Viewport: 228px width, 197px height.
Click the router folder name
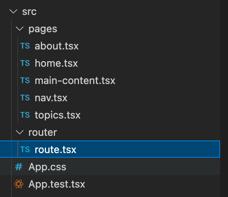(42, 132)
